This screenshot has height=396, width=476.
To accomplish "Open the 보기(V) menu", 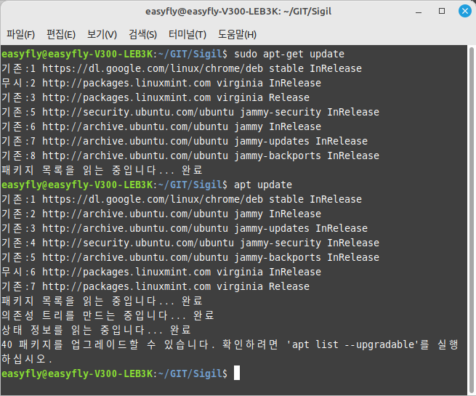I will tap(102, 34).
